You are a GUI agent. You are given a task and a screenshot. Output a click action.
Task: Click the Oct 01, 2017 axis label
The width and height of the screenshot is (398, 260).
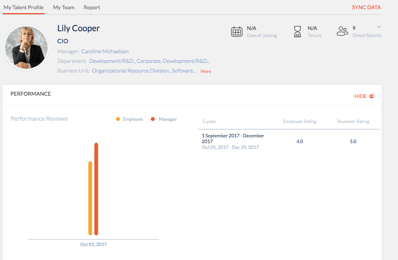94,244
